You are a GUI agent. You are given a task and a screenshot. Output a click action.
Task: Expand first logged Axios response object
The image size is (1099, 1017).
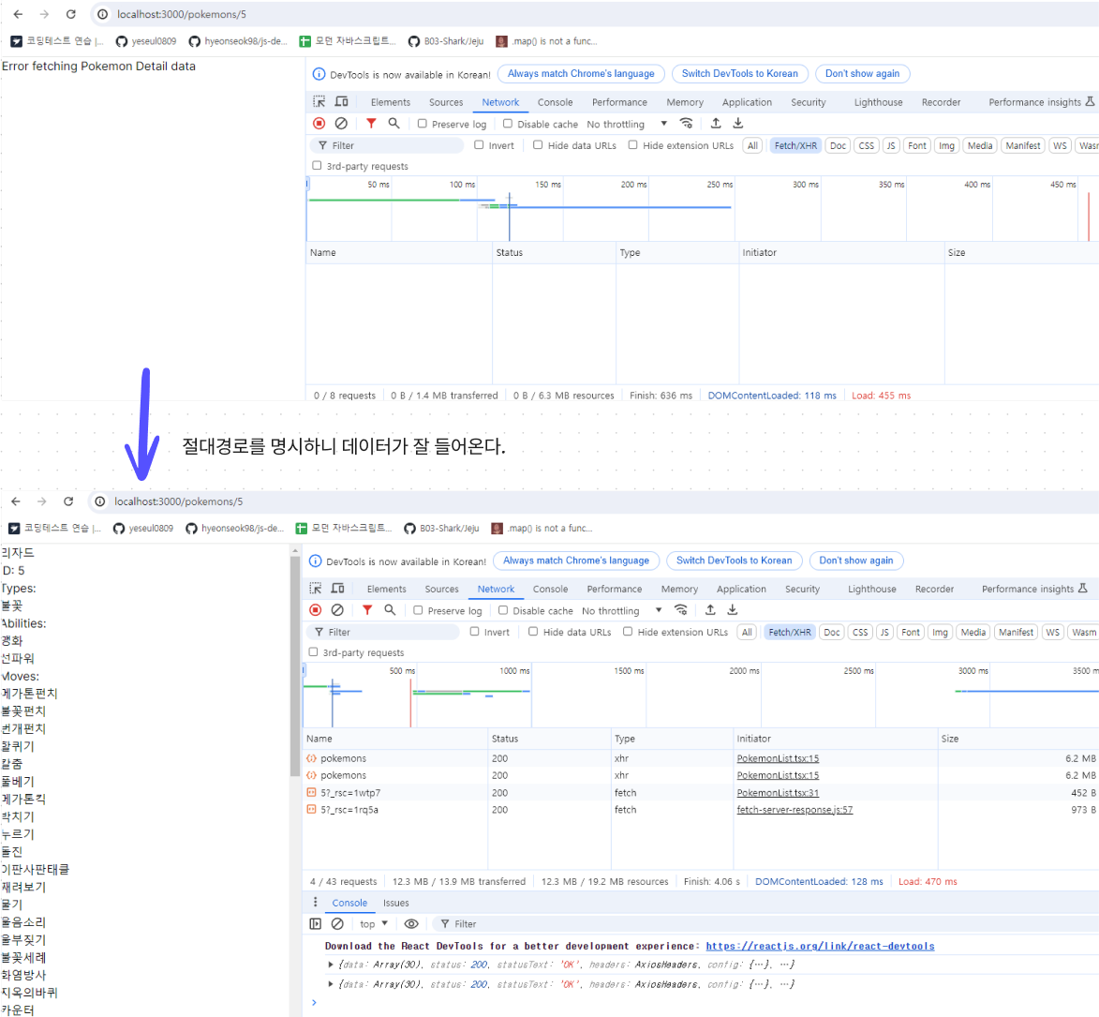pyautogui.click(x=331, y=965)
